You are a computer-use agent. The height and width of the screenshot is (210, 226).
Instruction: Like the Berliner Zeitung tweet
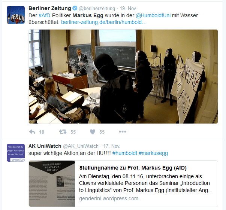coord(93,132)
